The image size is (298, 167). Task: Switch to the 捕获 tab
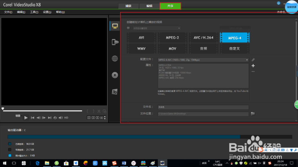click(x=128, y=6)
